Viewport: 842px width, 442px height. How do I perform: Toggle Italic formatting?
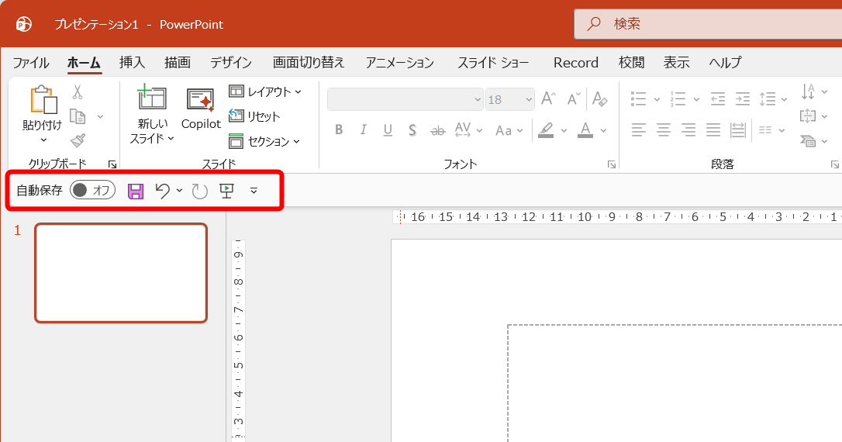point(364,129)
